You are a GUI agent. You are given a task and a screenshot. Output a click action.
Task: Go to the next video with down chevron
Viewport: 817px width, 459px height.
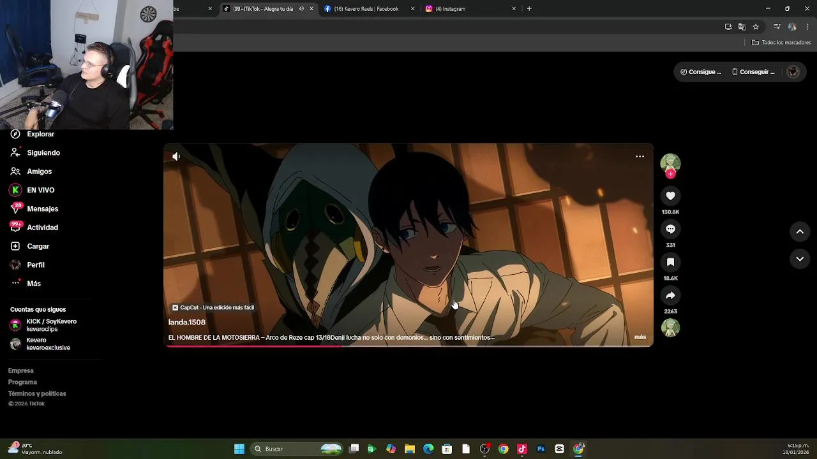tap(800, 259)
